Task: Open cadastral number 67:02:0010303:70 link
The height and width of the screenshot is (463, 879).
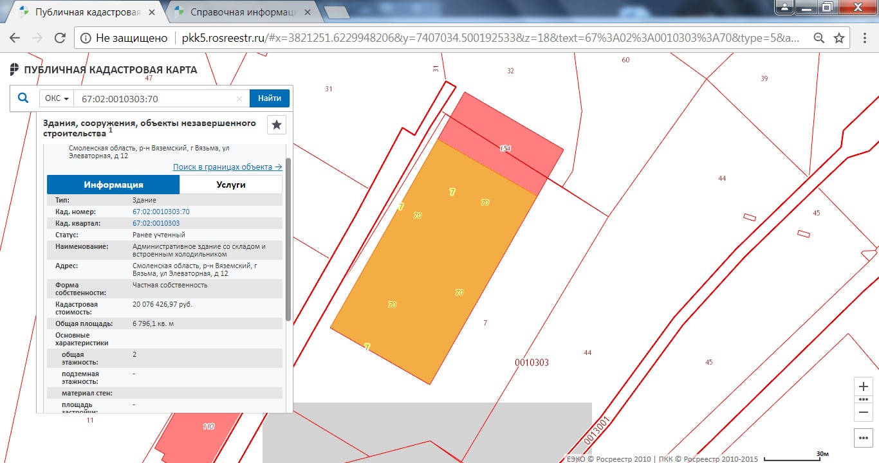Action: pos(161,212)
